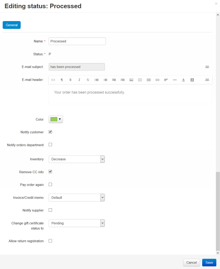Open text alignment options
Screen dimensions: 220x269
[166, 80]
